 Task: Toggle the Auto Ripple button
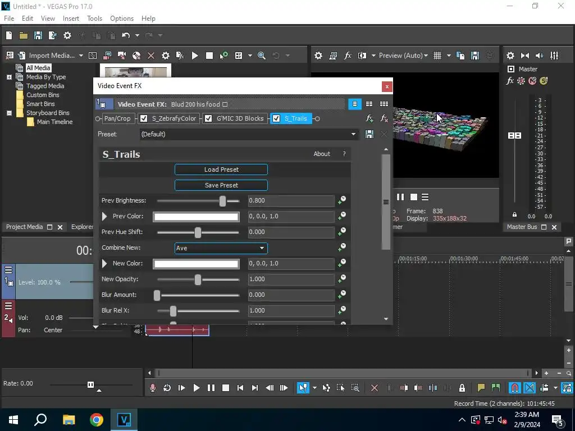(545, 388)
